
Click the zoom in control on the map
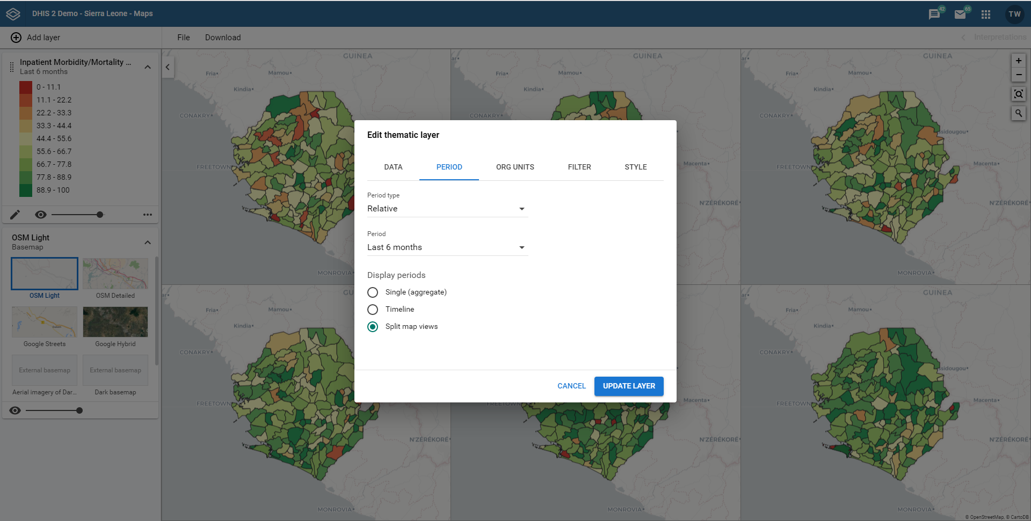(1019, 61)
